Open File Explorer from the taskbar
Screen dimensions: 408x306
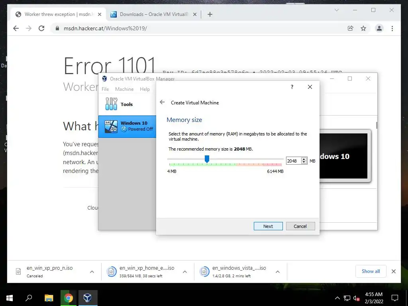click(x=49, y=298)
